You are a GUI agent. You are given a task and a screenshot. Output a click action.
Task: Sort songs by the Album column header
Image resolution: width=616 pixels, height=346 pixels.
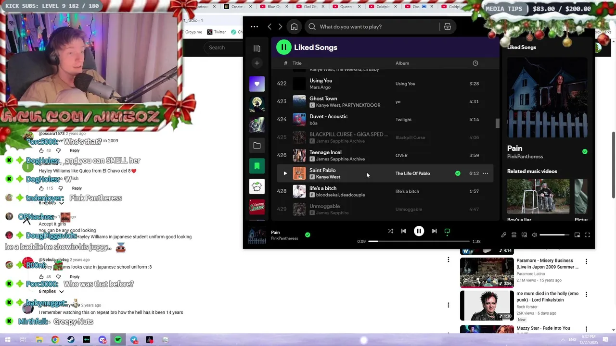click(x=402, y=63)
